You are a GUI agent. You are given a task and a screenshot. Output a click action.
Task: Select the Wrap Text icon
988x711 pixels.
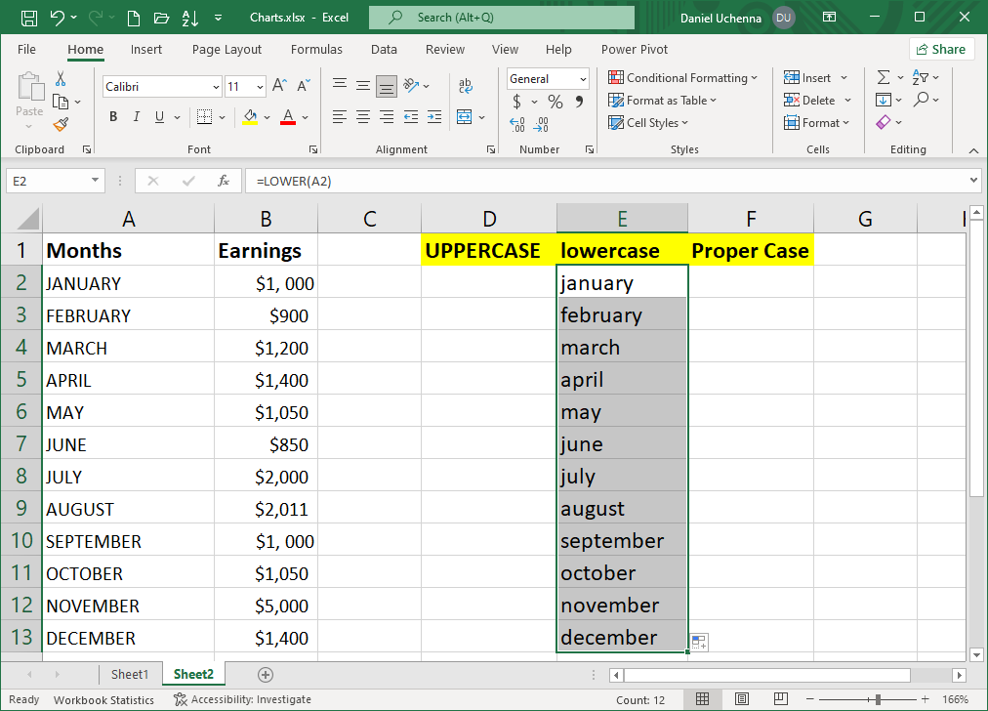tap(466, 85)
